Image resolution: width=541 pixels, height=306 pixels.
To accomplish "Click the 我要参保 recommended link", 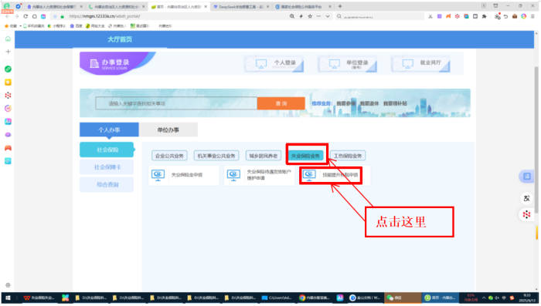I will click(346, 103).
